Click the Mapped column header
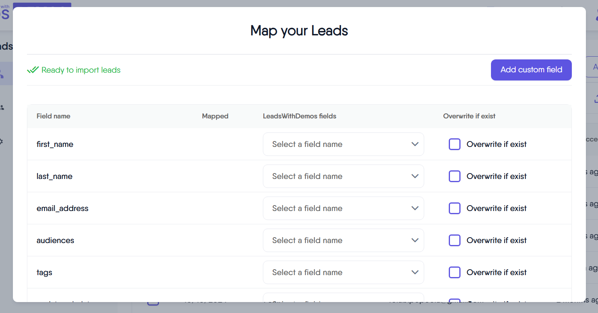The height and width of the screenshot is (313, 598). coord(215,116)
